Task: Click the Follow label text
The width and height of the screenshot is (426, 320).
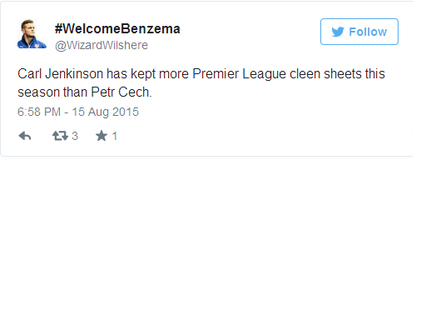Action: coord(368,32)
